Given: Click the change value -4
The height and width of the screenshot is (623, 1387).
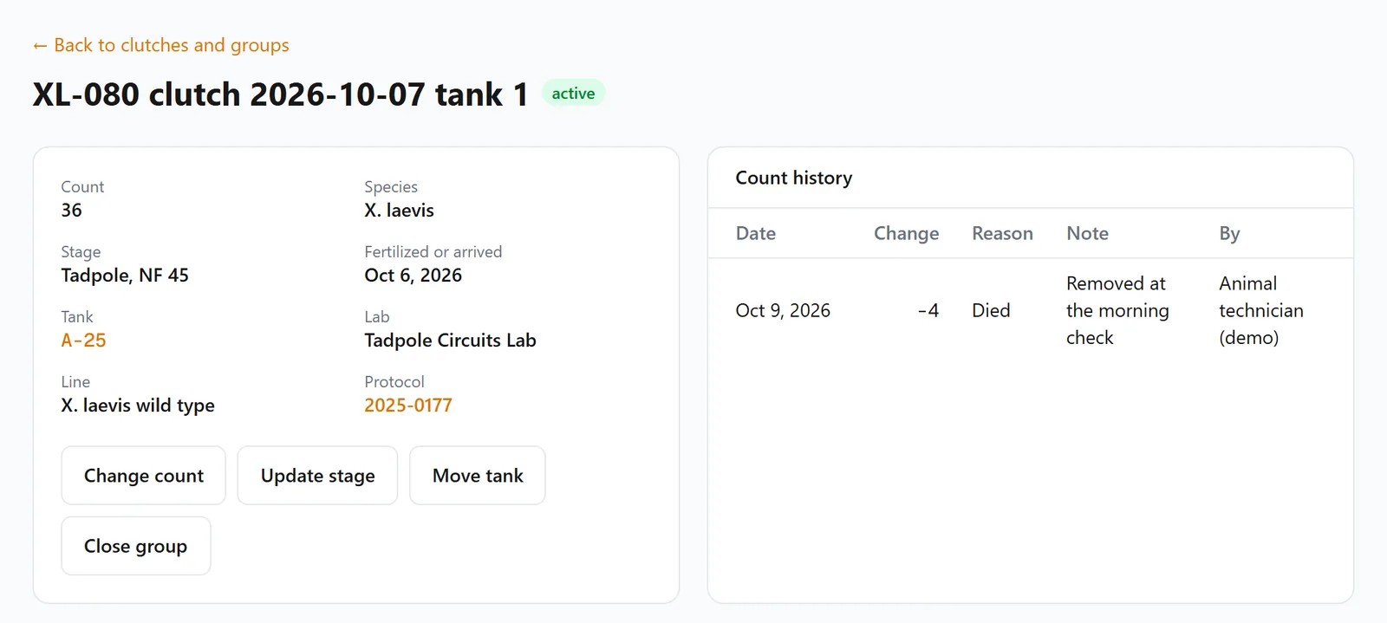Looking at the screenshot, I should click(x=928, y=310).
